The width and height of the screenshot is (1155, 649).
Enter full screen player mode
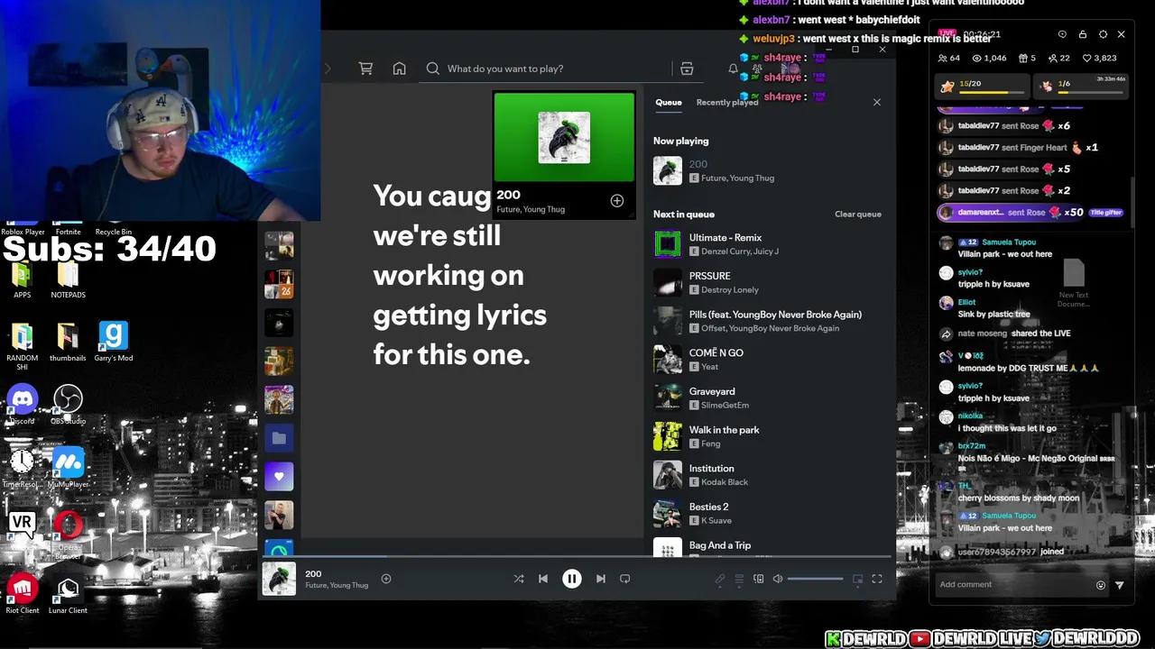tap(877, 579)
